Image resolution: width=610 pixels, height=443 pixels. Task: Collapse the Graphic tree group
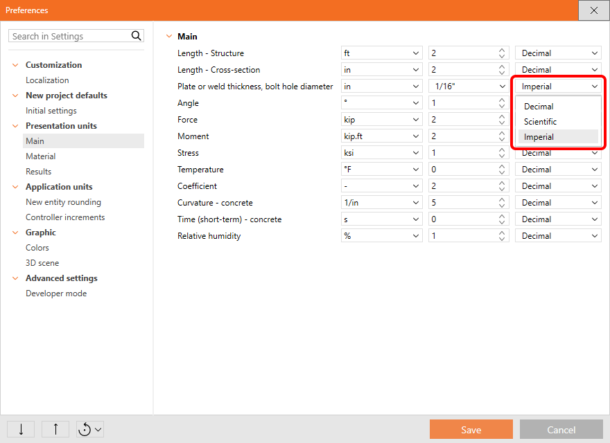(x=15, y=233)
